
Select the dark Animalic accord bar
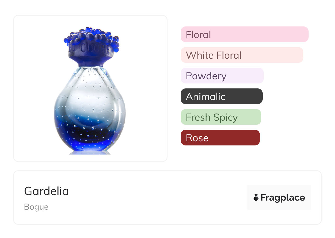coord(221,96)
